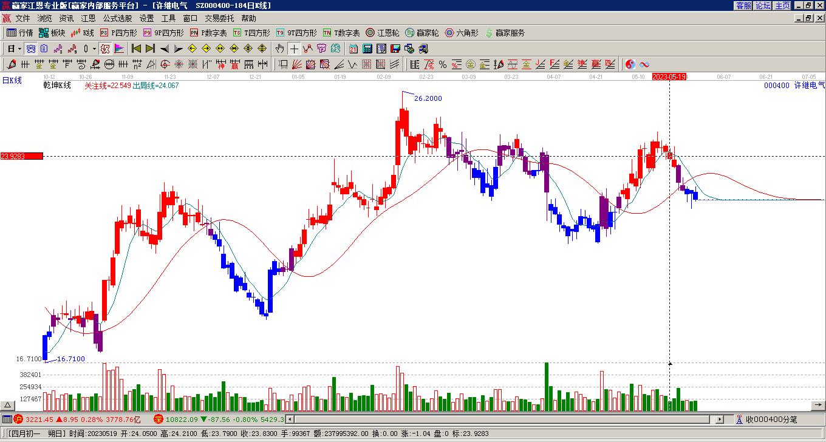Launch the 赢家轮 wheel tool
Viewport: 826px width, 442px height.
422,33
